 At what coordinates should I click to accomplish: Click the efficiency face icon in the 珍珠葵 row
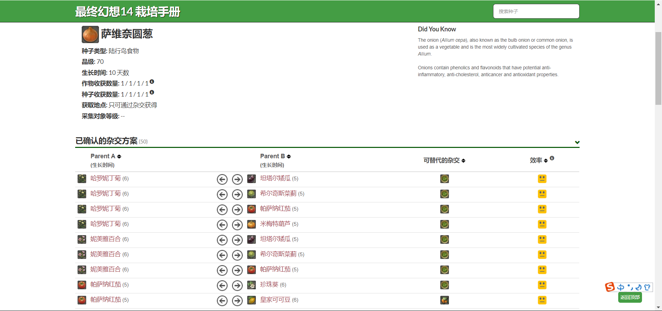[542, 285]
